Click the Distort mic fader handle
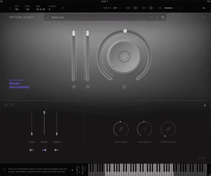Screen dimensions: 211x176 [57, 134]
